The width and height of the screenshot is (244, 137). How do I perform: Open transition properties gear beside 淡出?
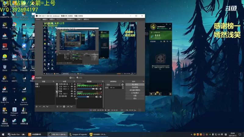click(x=123, y=85)
